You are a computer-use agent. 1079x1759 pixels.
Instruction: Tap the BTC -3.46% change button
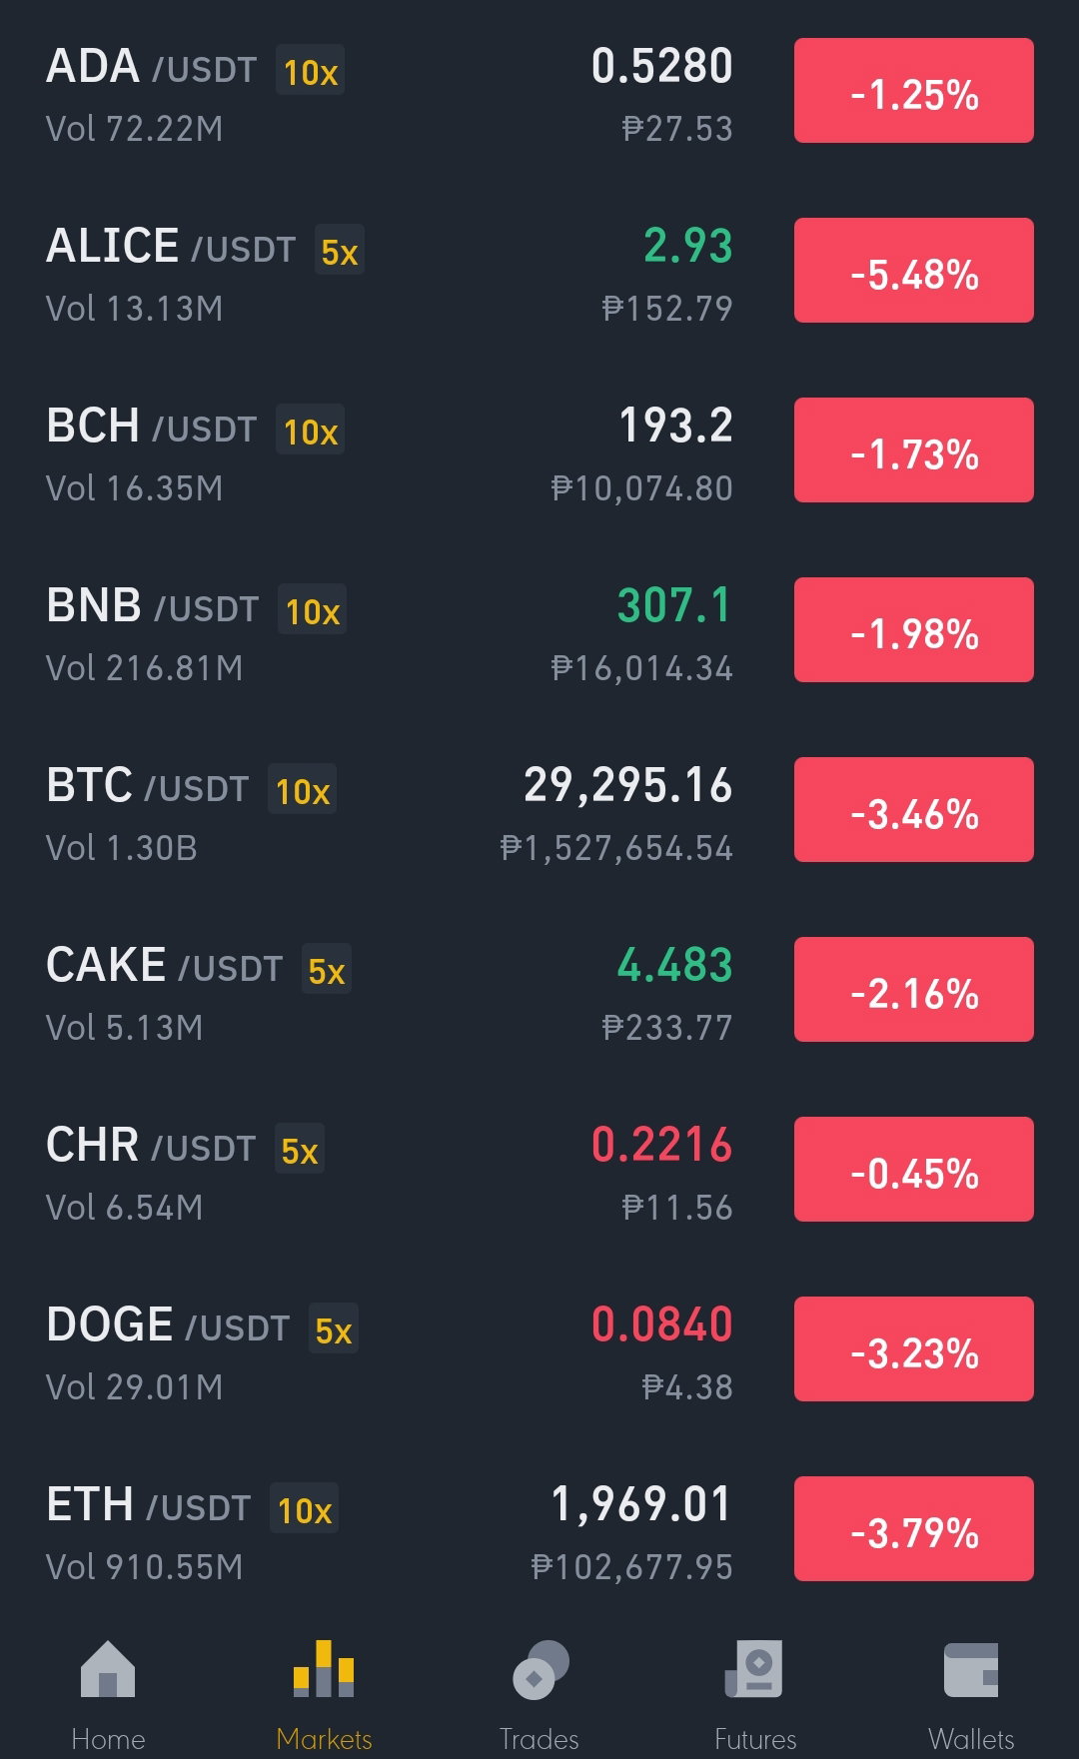click(914, 810)
